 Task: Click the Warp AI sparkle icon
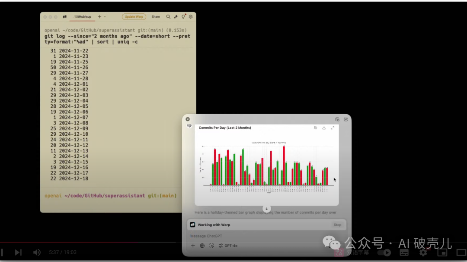click(176, 17)
